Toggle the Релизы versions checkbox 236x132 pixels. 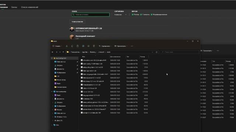point(133,15)
